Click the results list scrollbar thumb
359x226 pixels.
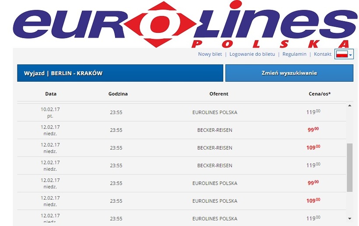[x=350, y=168]
